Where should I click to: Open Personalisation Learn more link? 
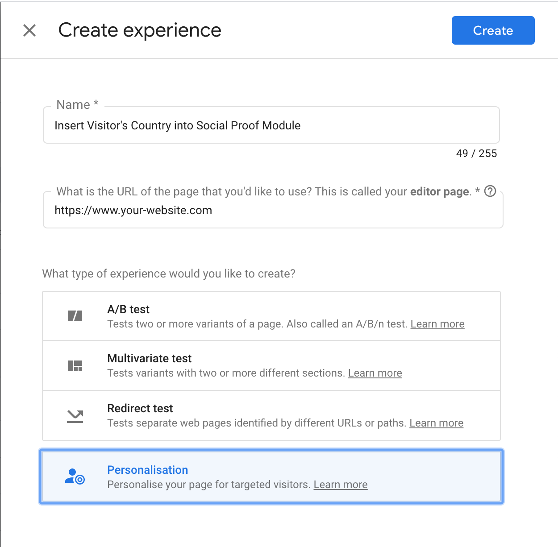[341, 485]
